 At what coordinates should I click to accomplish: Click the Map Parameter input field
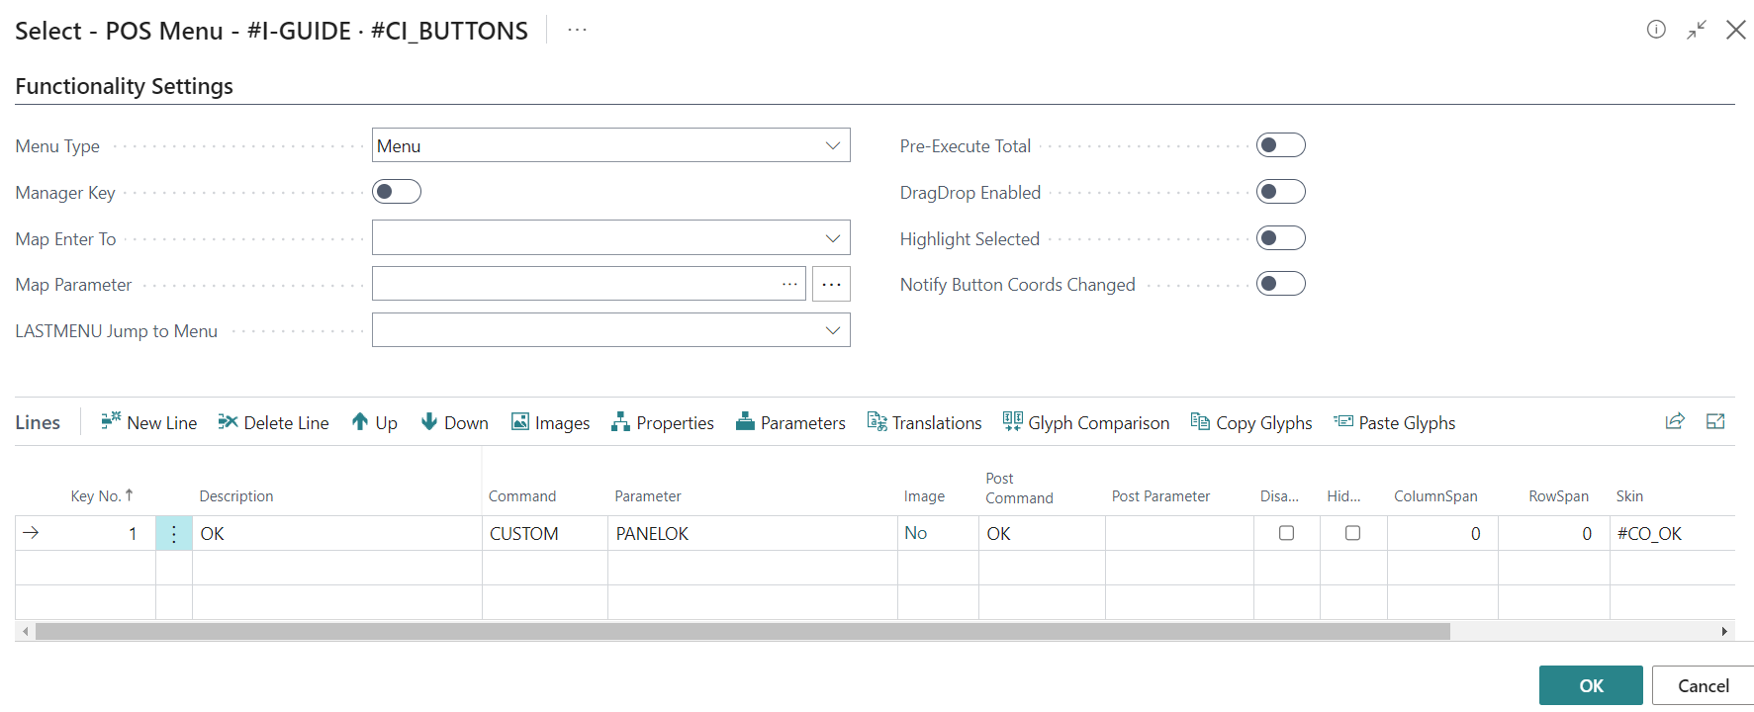(x=574, y=284)
